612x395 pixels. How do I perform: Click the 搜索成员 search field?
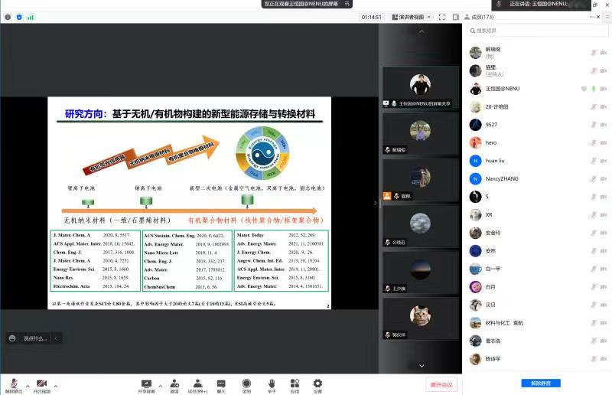[535, 31]
